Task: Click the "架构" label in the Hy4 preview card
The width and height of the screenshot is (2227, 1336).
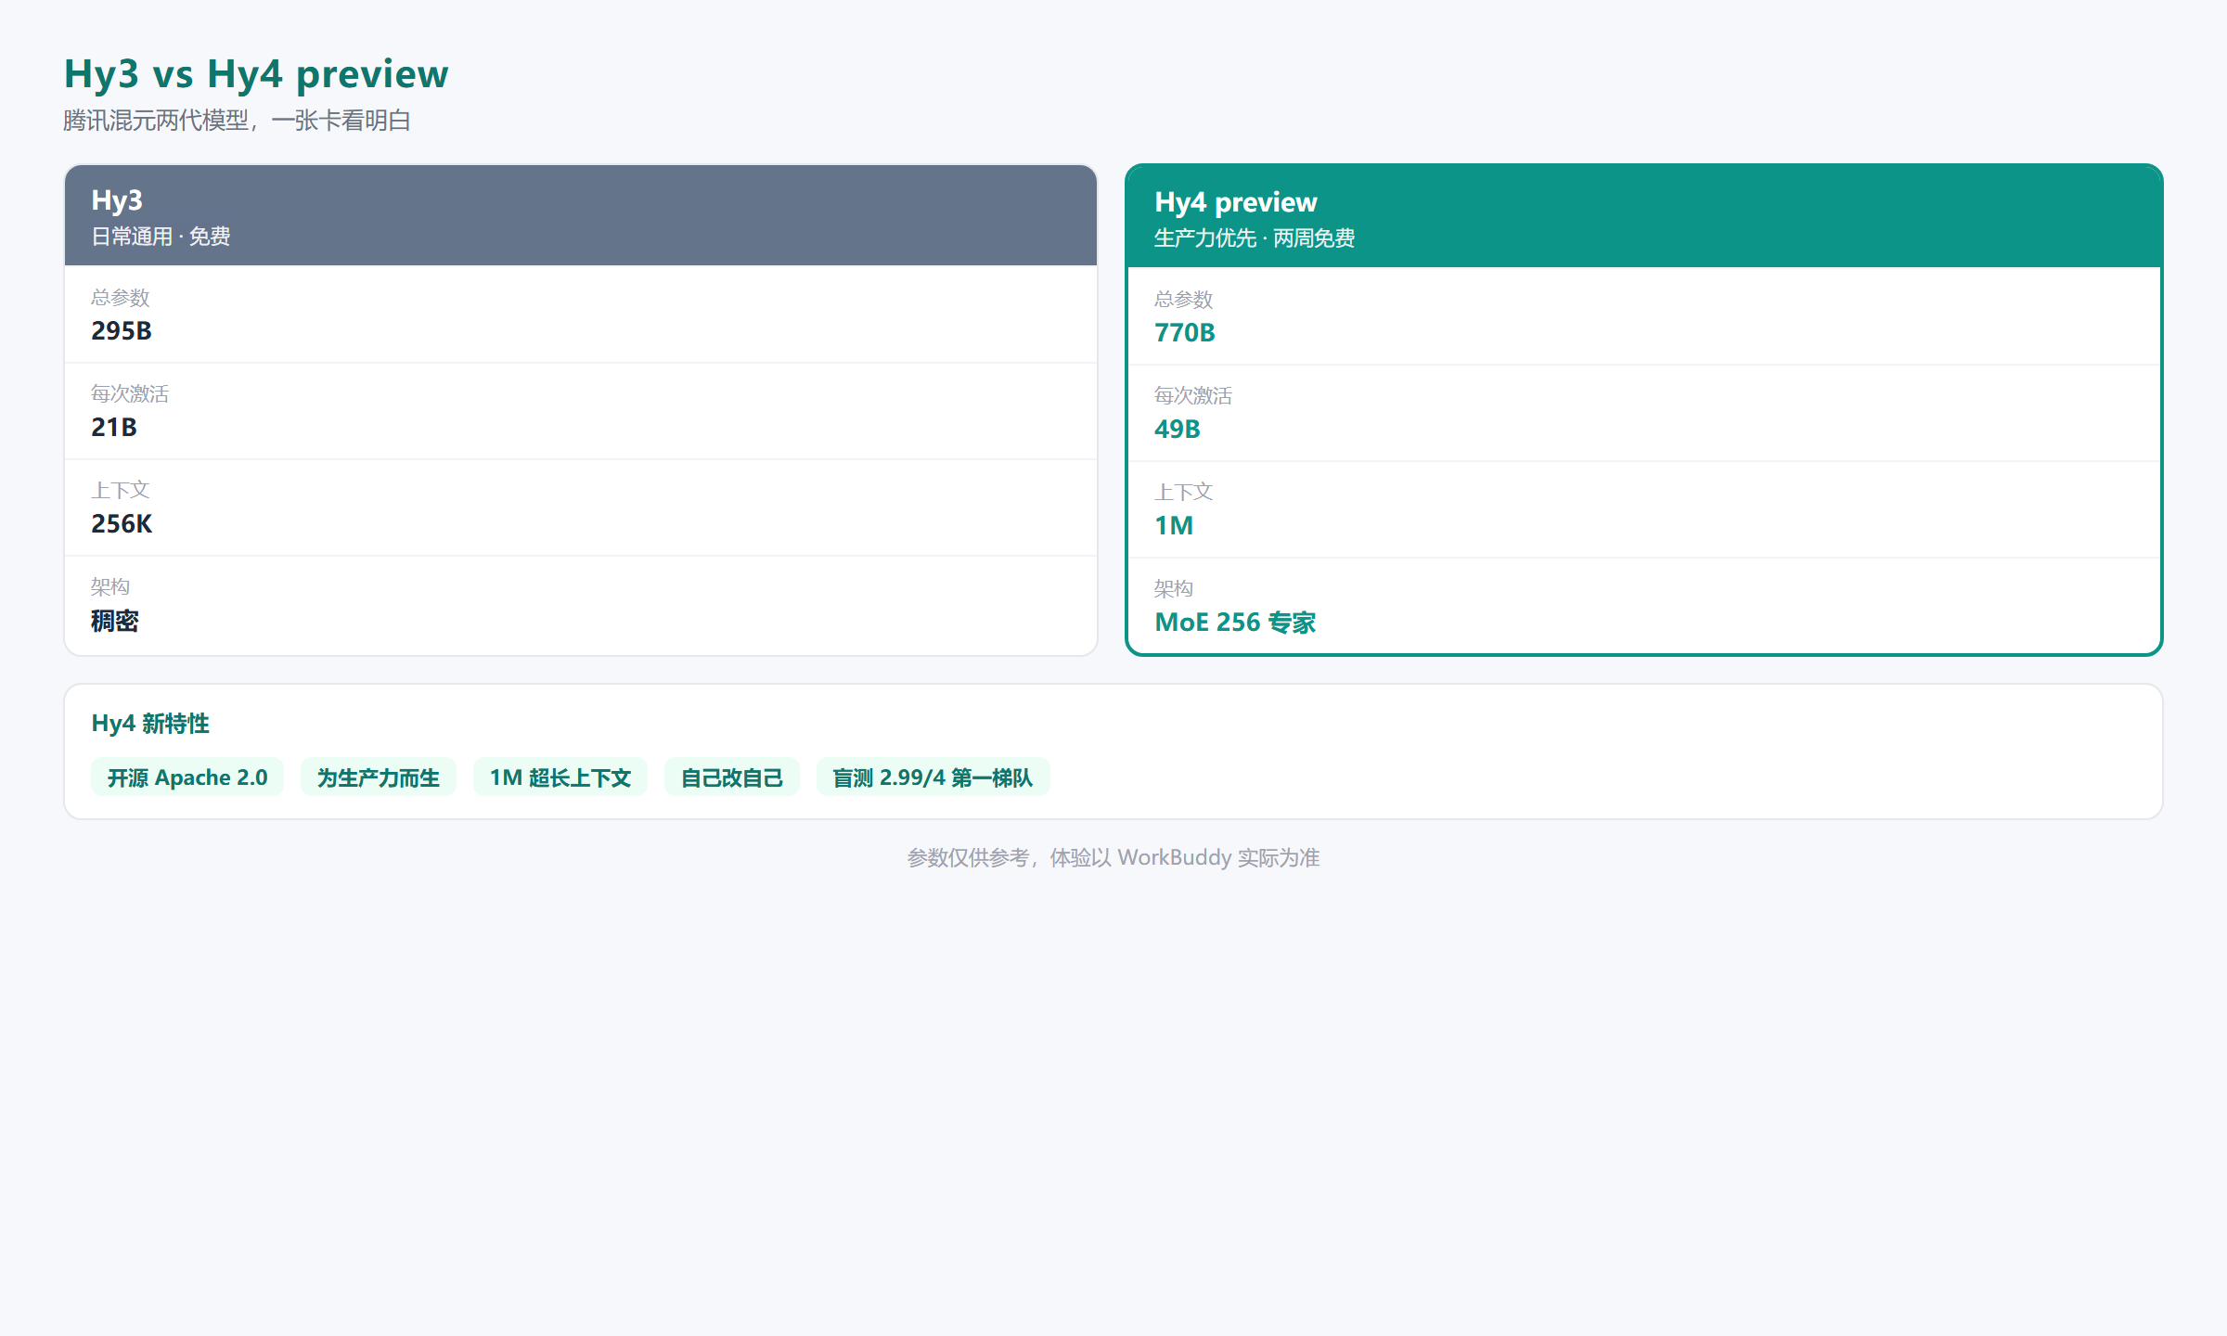Action: point(1174,589)
